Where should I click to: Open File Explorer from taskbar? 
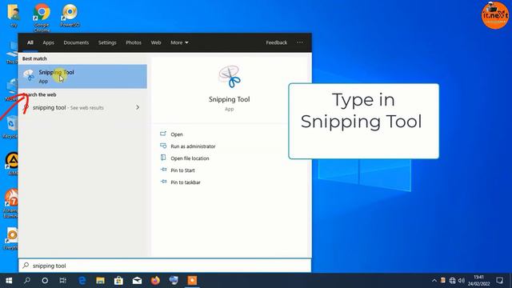point(100,281)
